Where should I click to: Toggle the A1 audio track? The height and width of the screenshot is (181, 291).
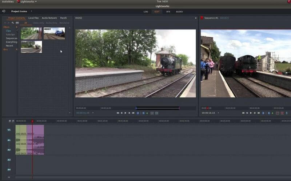click(x=9, y=140)
